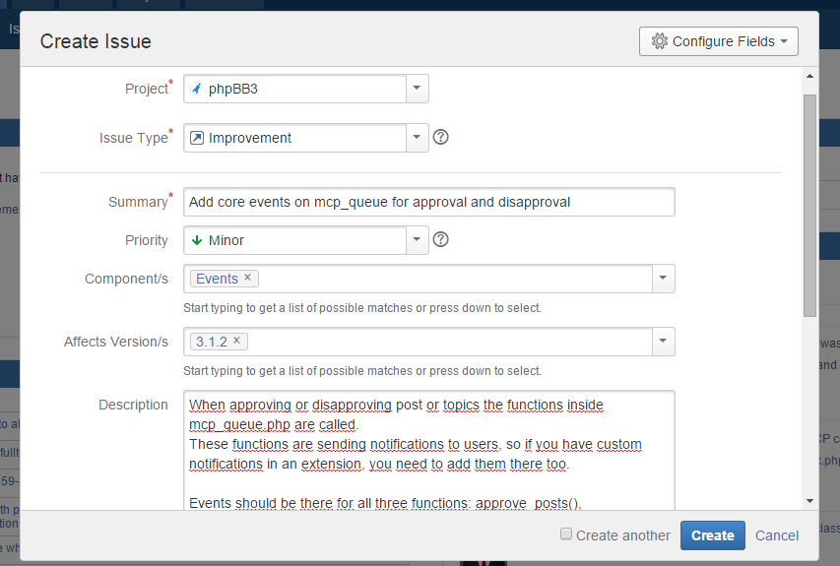Click the dialog scrollbar down arrow
The height and width of the screenshot is (566, 840).
[x=810, y=501]
